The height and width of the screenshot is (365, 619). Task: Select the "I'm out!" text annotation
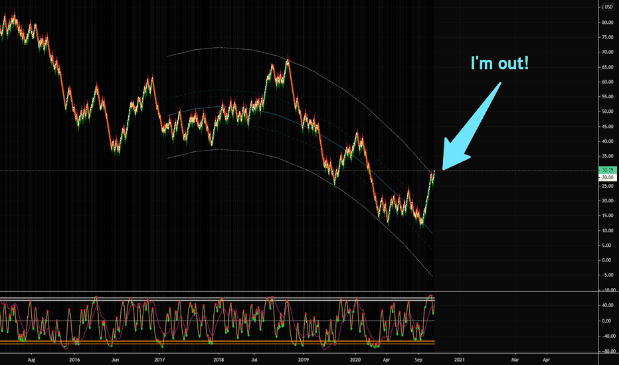click(x=499, y=63)
